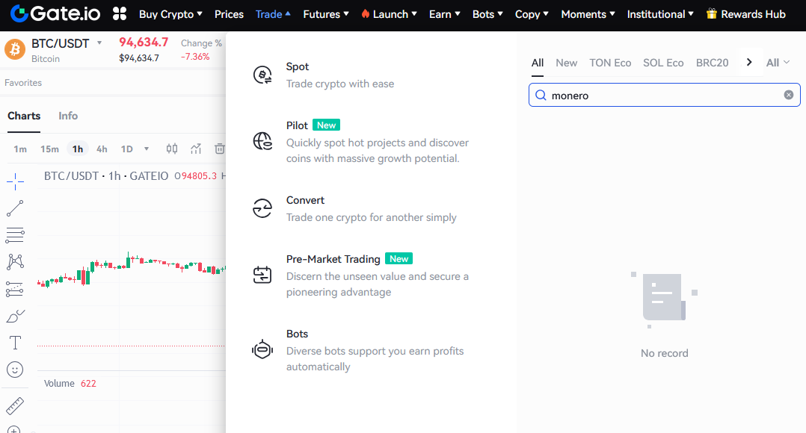This screenshot has height=433, width=806.
Task: Switch to the Info tab
Action: coord(68,116)
